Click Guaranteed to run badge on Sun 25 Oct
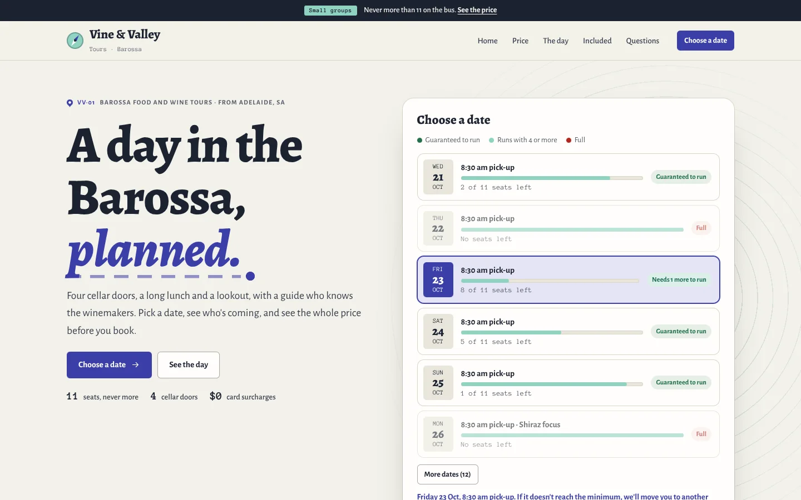This screenshot has width=801, height=500. [x=681, y=383]
